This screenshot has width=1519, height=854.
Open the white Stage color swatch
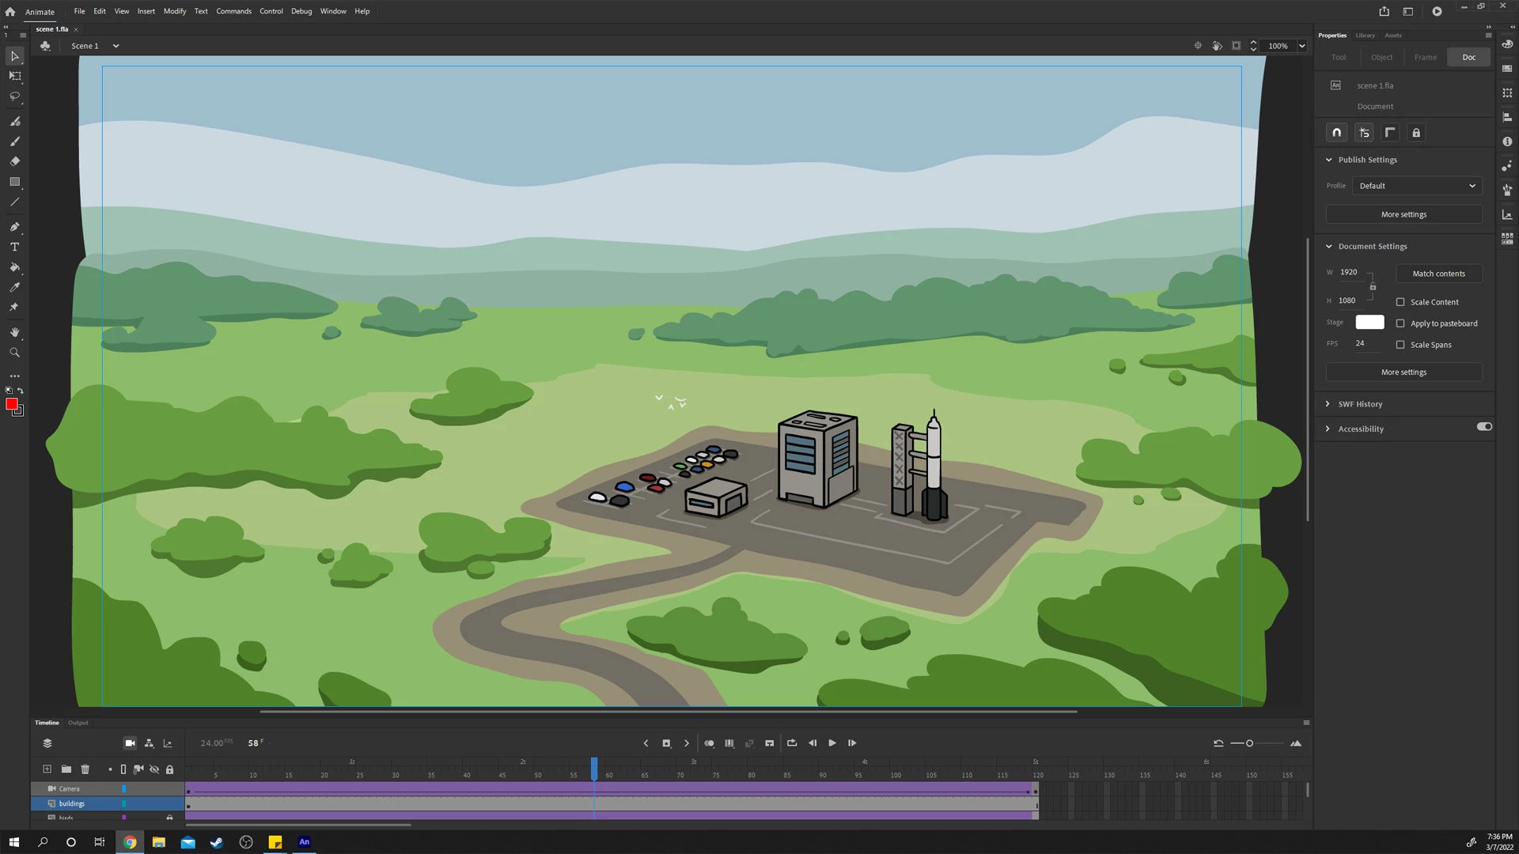coord(1369,323)
